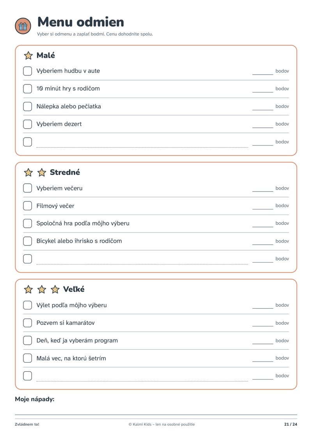This screenshot has height=442, width=312.
Task: Check the Vyberiem dezert box
Action: [27, 124]
